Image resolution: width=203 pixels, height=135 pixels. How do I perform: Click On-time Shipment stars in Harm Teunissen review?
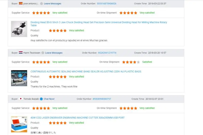click(131, 62)
